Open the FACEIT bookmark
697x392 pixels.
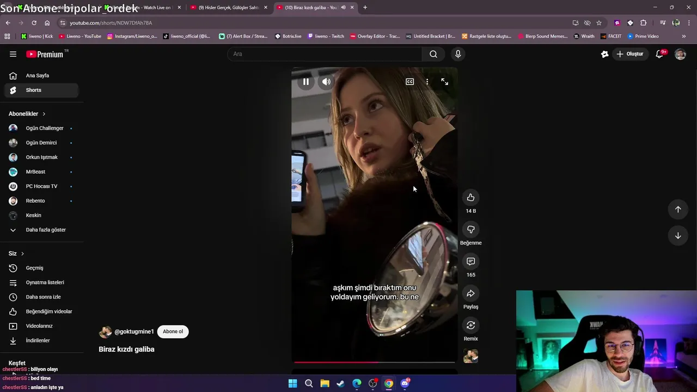point(611,36)
